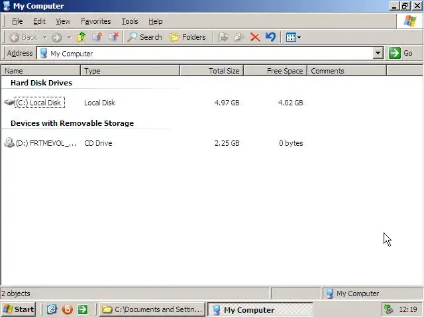Sort by the Name column header
This screenshot has height=318, width=424.
pyautogui.click(x=41, y=71)
